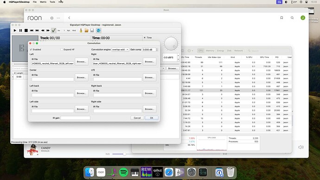This screenshot has height=180, width=320.
Task: Skip to previous track in HQPlayer
Action: pyautogui.click(x=32, y=31)
